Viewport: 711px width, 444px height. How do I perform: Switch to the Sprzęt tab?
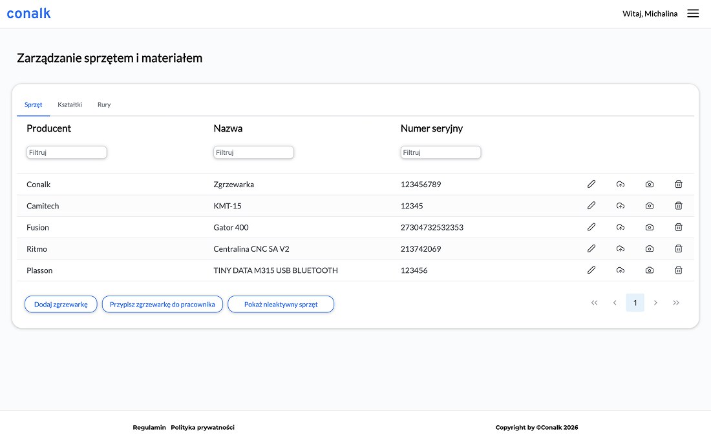(x=33, y=105)
